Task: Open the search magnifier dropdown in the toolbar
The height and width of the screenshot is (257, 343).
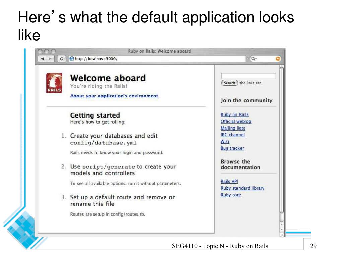Action: click(254, 59)
